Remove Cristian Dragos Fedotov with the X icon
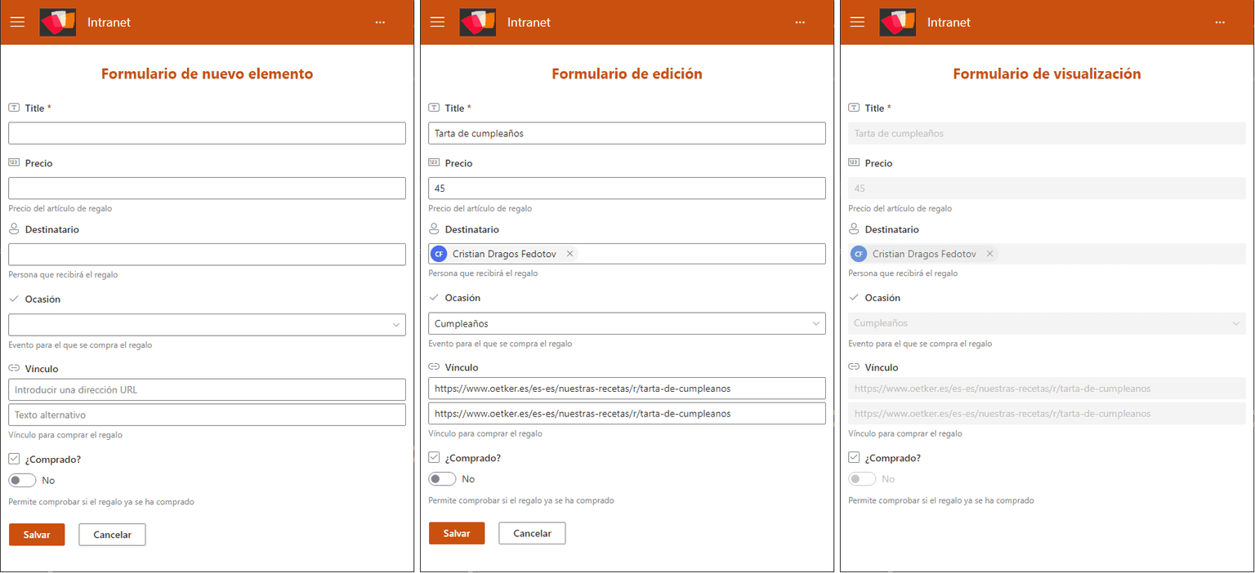The height and width of the screenshot is (573, 1255). [569, 253]
